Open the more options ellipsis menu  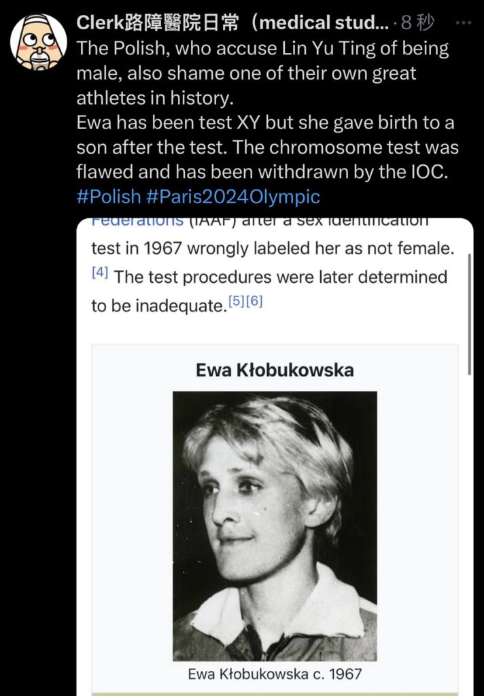coord(463,24)
